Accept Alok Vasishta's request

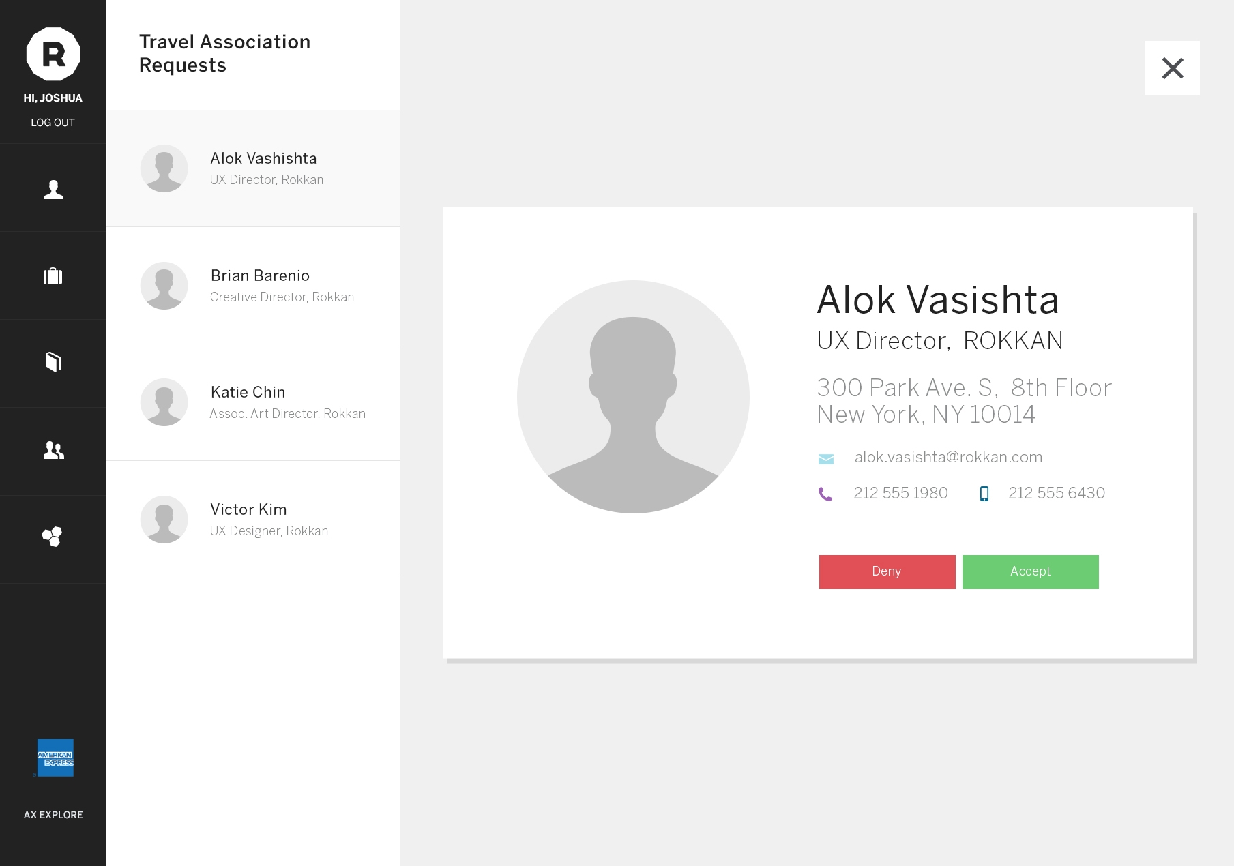[1030, 571]
